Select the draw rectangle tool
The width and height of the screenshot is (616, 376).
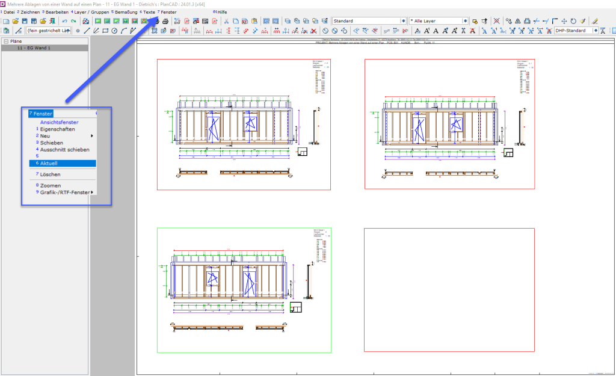(x=105, y=30)
